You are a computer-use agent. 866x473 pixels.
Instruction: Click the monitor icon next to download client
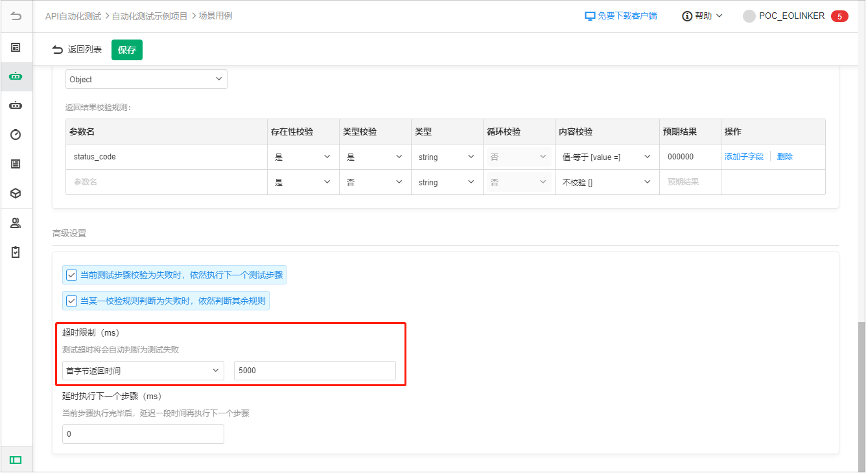tap(590, 16)
